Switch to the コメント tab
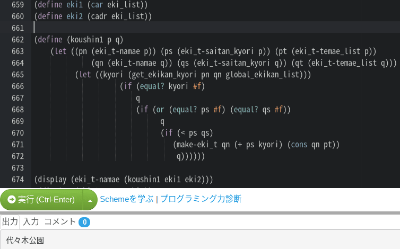400x249 pixels. 60,222
